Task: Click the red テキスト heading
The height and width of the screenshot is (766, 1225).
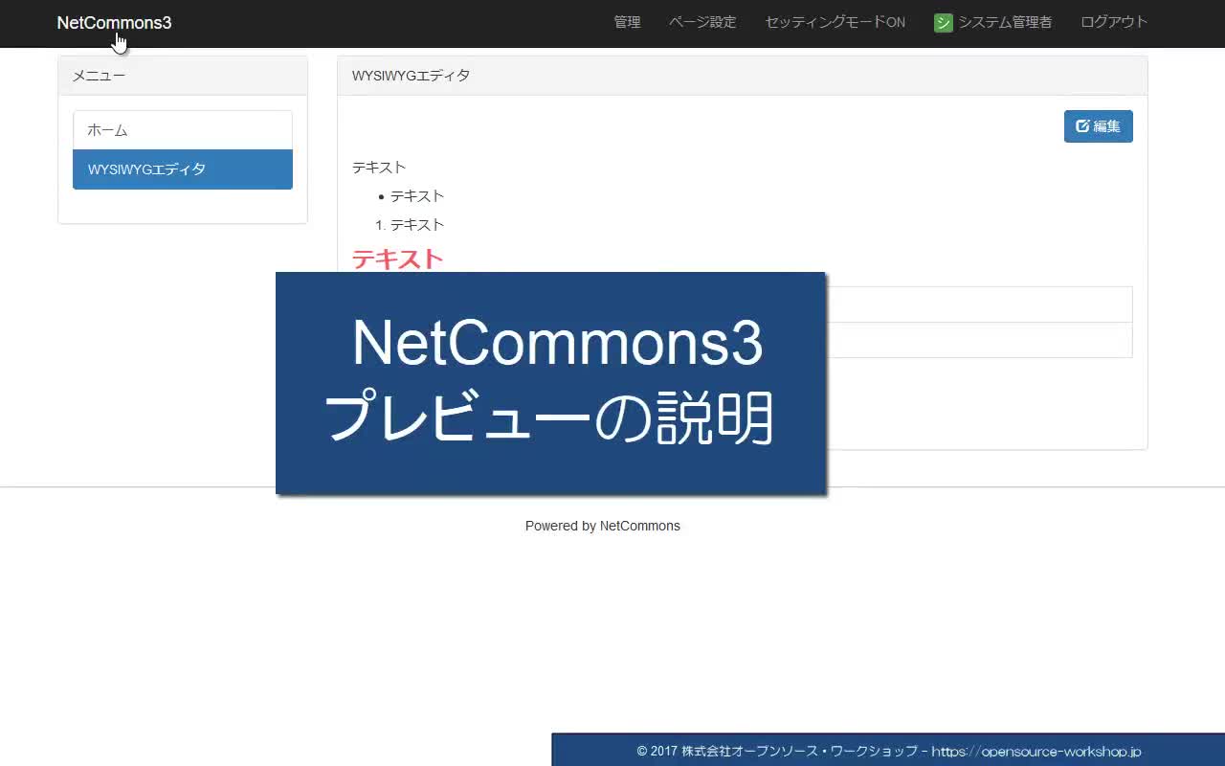Action: pyautogui.click(x=397, y=259)
